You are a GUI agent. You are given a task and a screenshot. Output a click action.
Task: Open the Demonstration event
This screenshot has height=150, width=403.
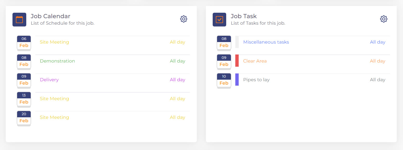pyautogui.click(x=57, y=61)
